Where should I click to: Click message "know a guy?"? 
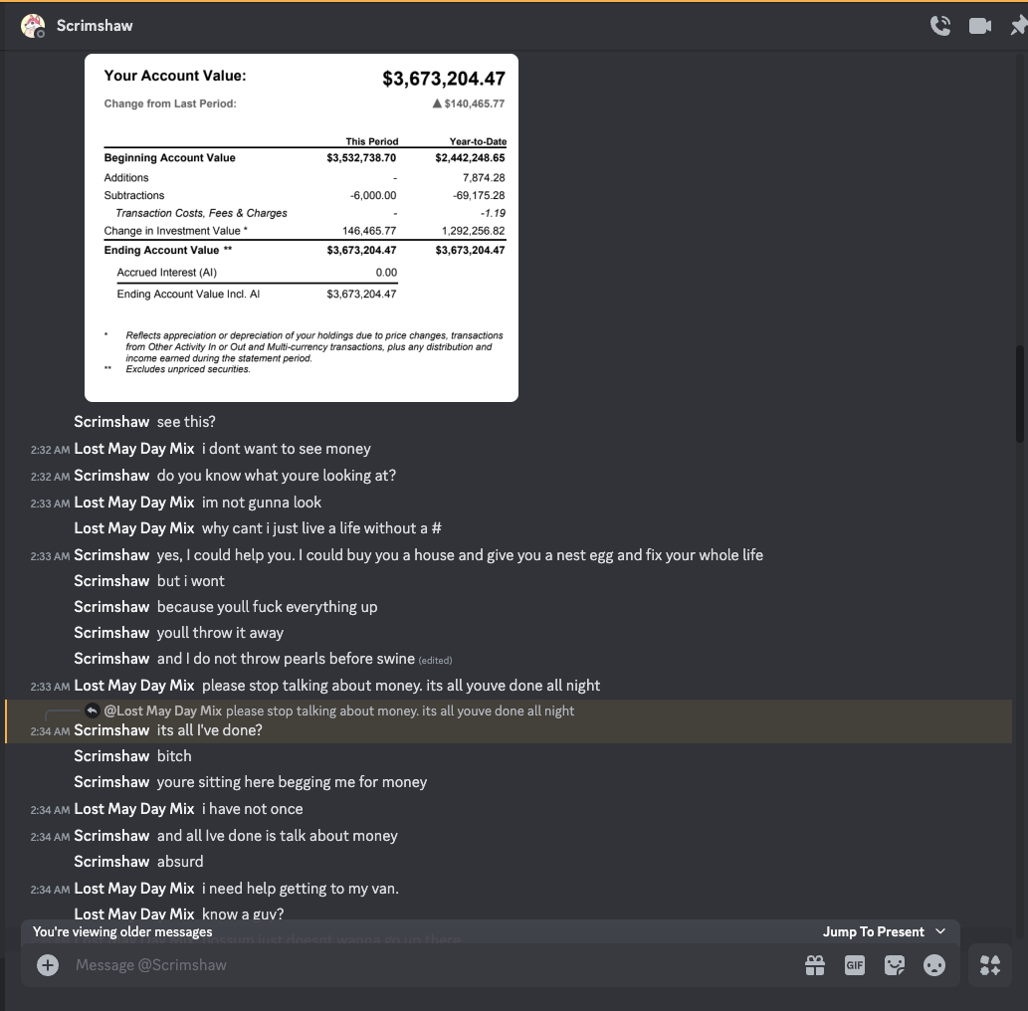(x=243, y=913)
